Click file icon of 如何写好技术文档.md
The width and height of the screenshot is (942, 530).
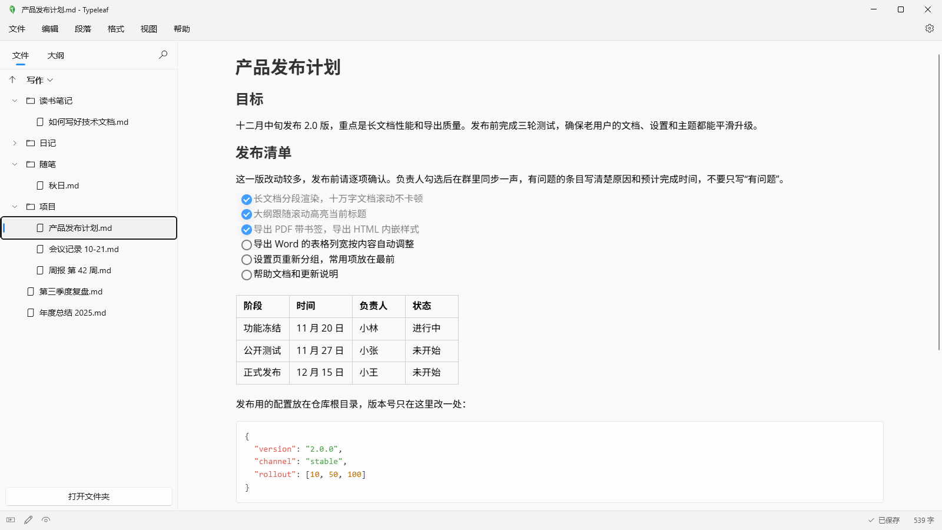point(40,122)
